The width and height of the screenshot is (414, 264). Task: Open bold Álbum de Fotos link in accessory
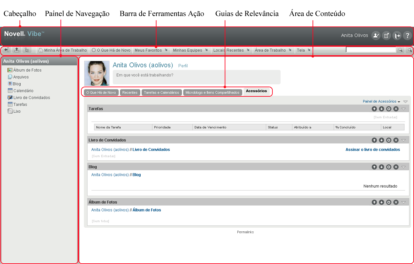(x=147, y=210)
